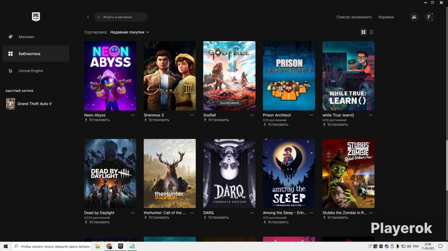Install Prison Architect via Установить

(x=275, y=124)
